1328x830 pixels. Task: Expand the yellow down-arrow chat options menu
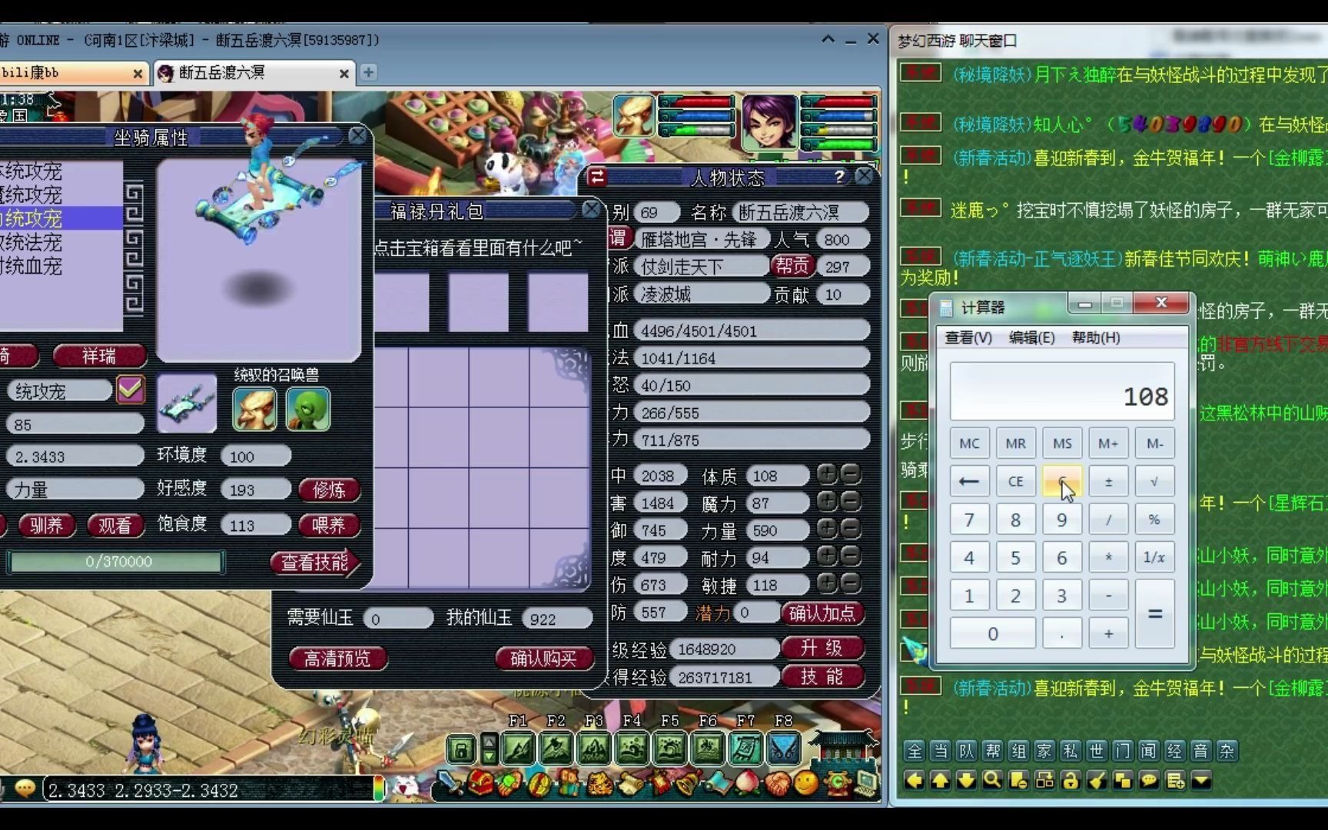[x=1201, y=781]
